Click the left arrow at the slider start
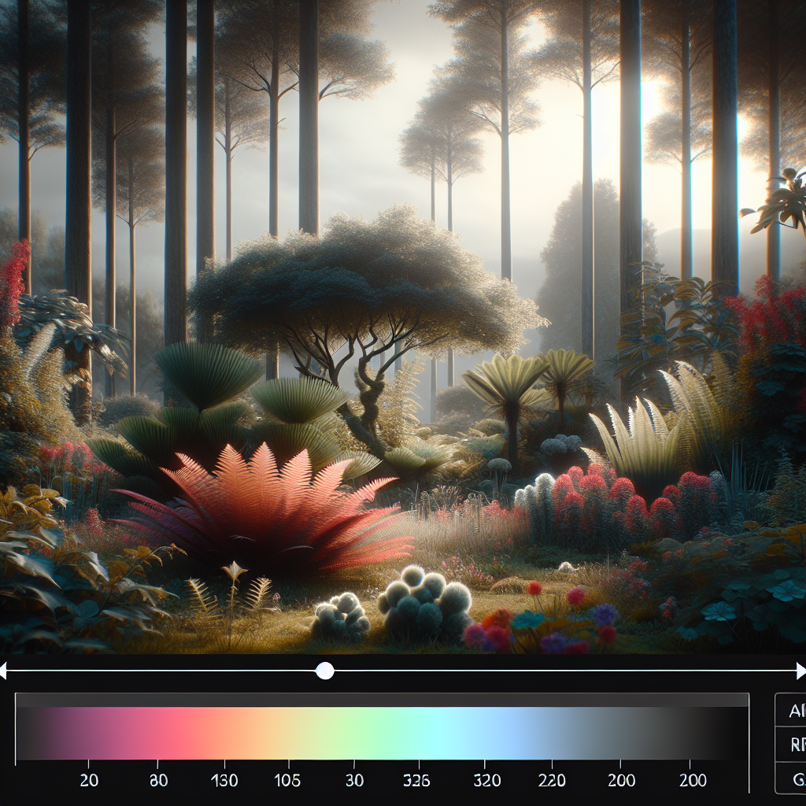The width and height of the screenshot is (806, 806). pos(3,671)
